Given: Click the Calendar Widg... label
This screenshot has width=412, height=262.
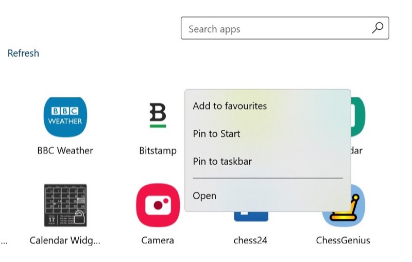Looking at the screenshot, I should tap(65, 240).
